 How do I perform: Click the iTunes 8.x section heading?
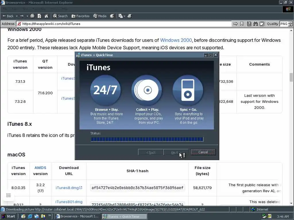pyautogui.click(x=20, y=124)
